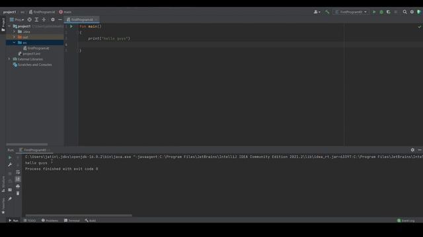
Task: Open the TODO tool window tab
Action: click(30, 221)
